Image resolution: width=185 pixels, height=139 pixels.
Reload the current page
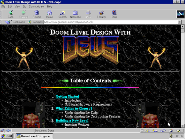tap(37, 14)
